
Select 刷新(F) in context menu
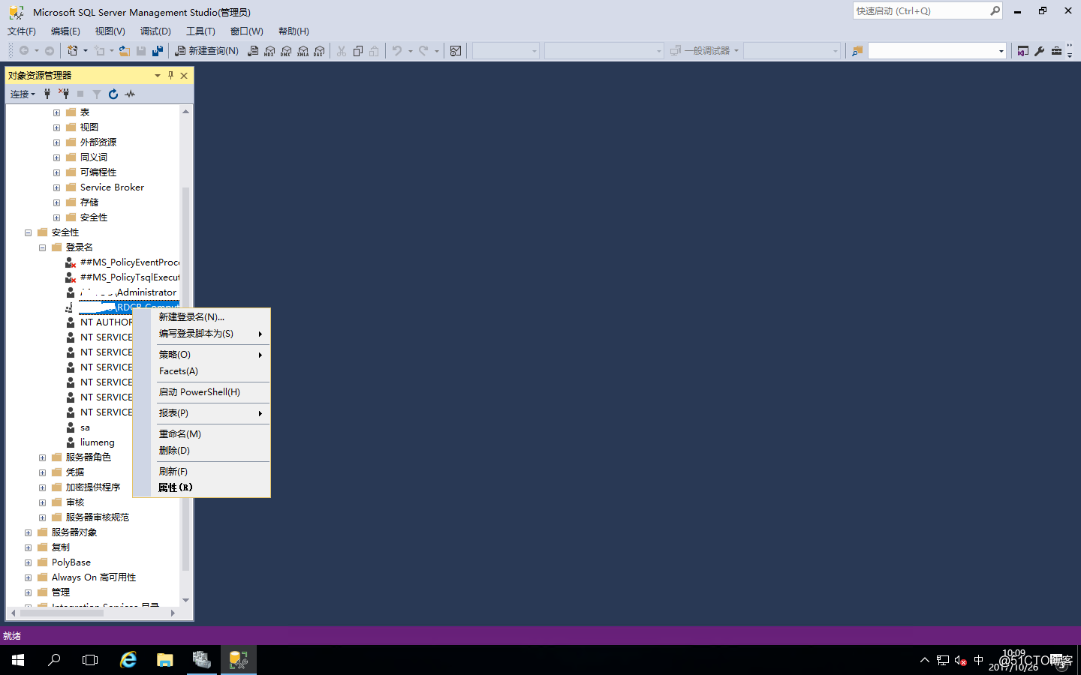click(x=201, y=472)
